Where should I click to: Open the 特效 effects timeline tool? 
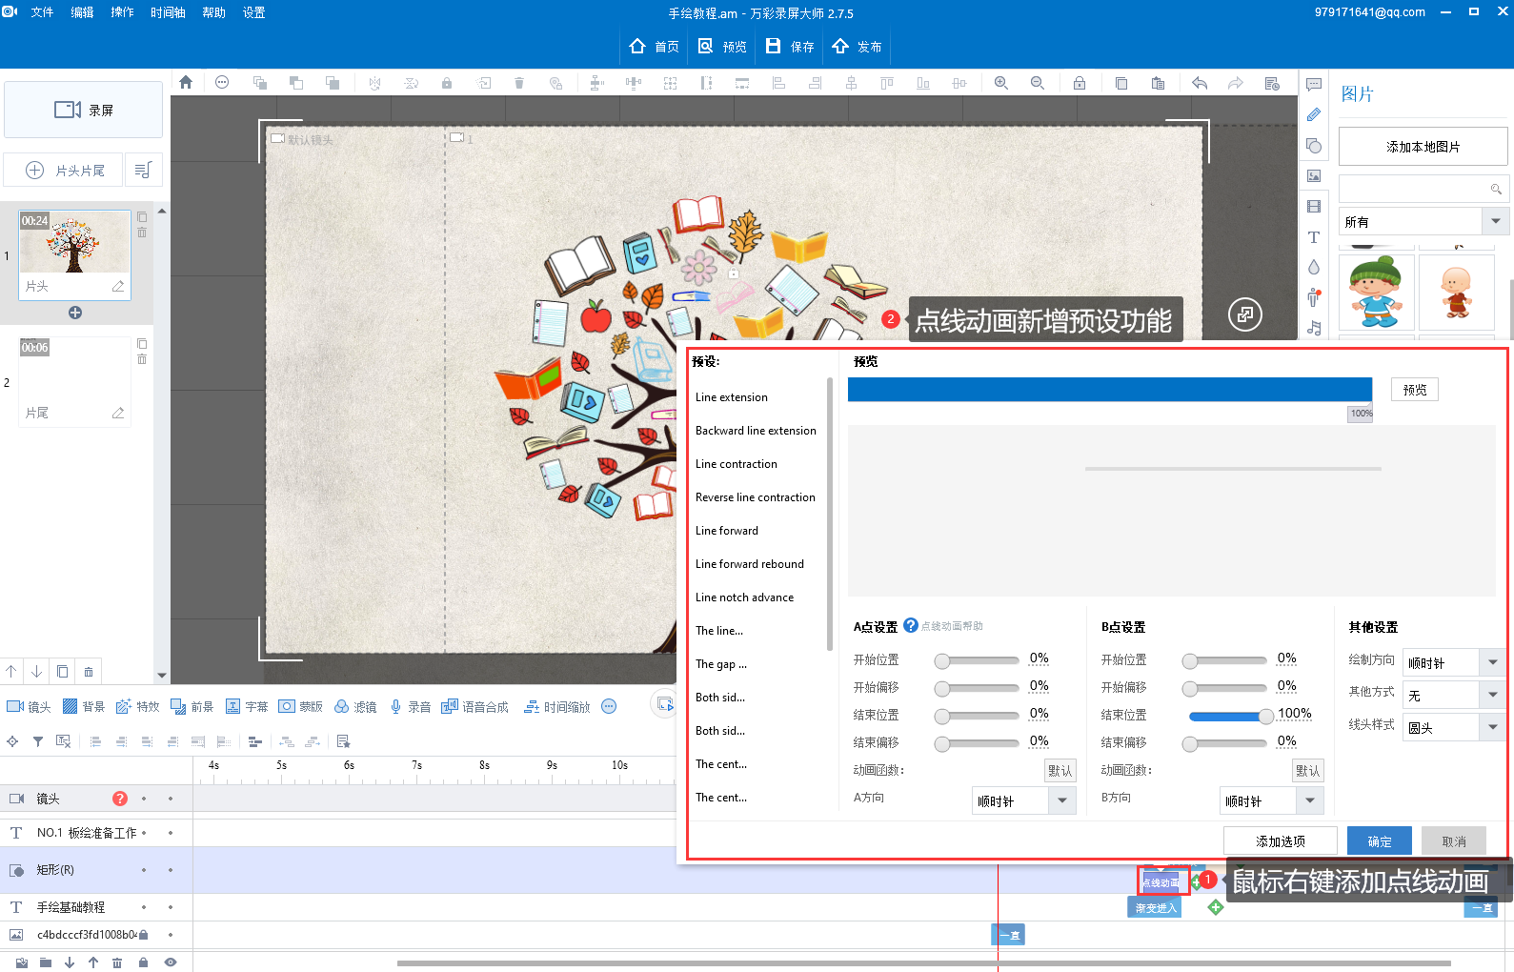click(138, 707)
